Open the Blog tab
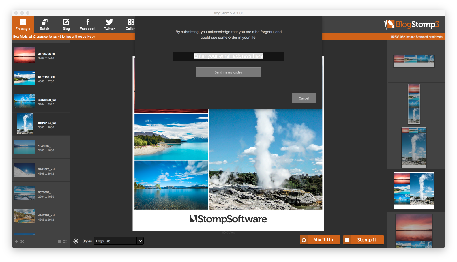 pyautogui.click(x=66, y=25)
